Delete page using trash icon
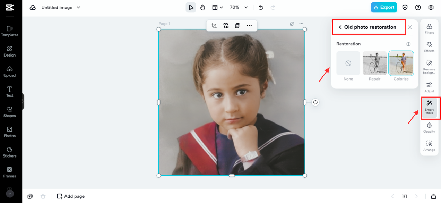The height and width of the screenshot is (203, 441). 43,196
